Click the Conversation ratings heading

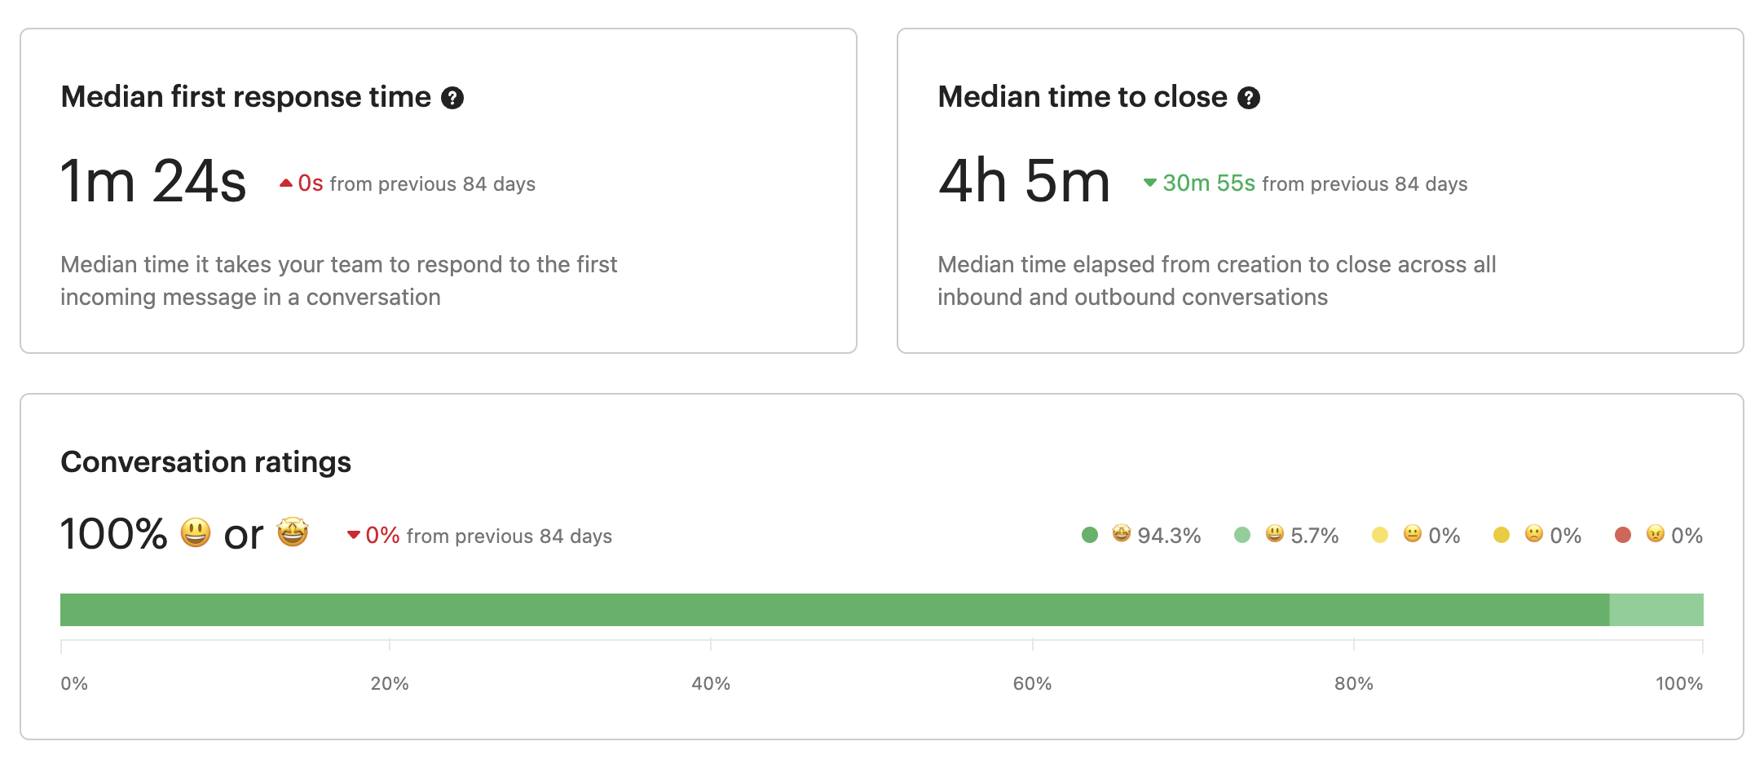click(205, 462)
